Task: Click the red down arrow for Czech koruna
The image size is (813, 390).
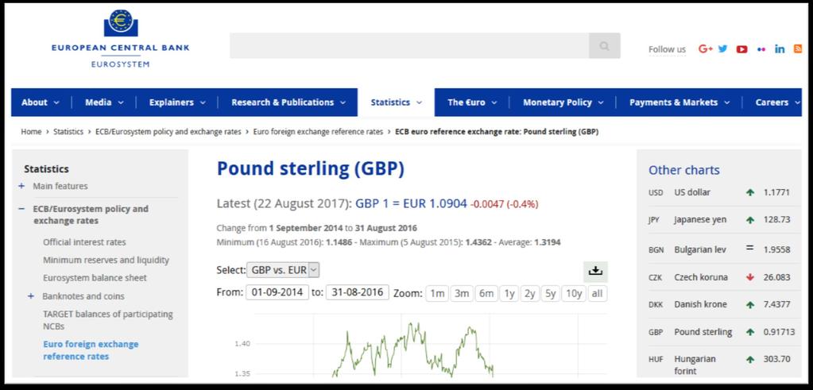Action: [749, 277]
